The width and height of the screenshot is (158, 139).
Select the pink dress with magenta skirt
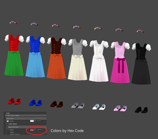coord(120,62)
